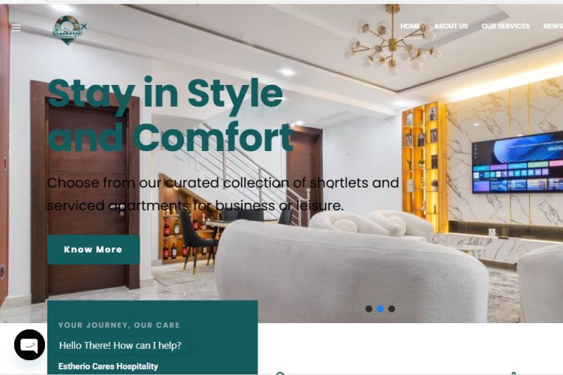Viewport: 563px width, 375px height.
Task: Select the active blue carousel dot
Action: (x=381, y=309)
